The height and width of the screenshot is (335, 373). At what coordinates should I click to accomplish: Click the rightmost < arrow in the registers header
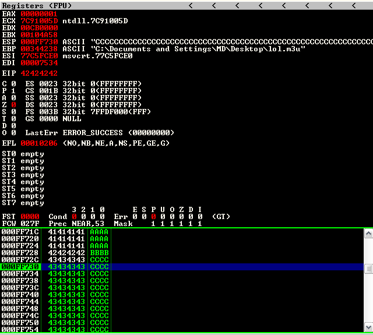tap(354, 5)
